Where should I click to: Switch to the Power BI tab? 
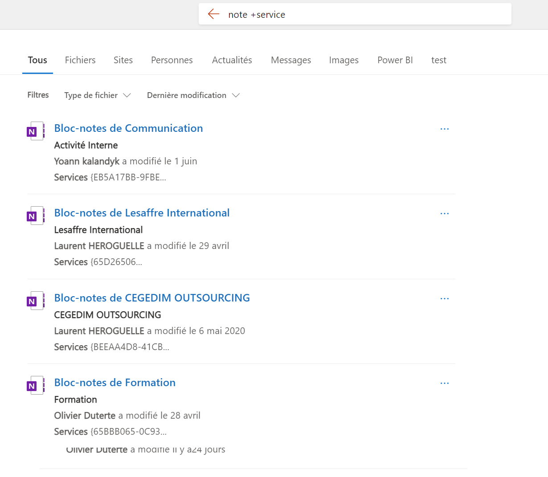pos(395,60)
